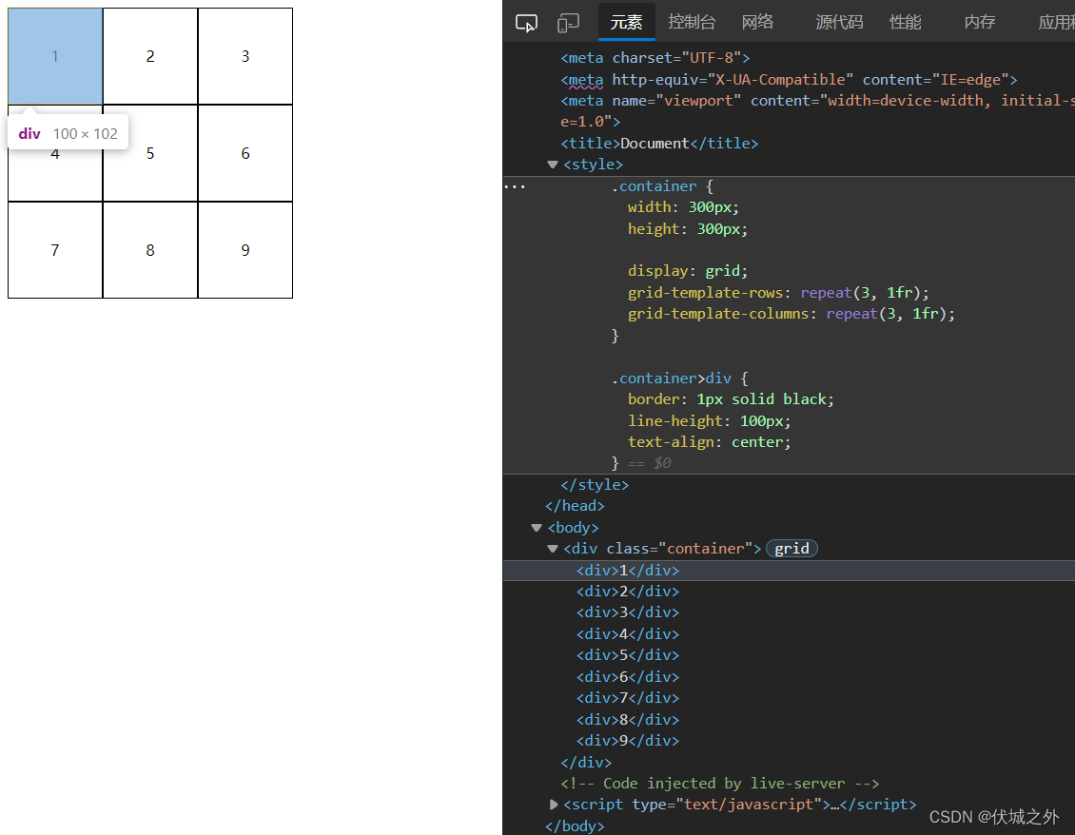
Task: Open the 网络 tab
Action: [x=757, y=22]
